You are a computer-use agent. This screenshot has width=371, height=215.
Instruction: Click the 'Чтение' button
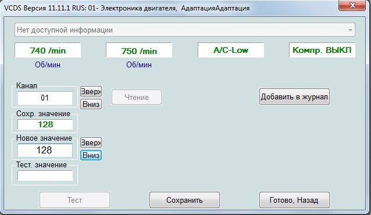tap(137, 97)
